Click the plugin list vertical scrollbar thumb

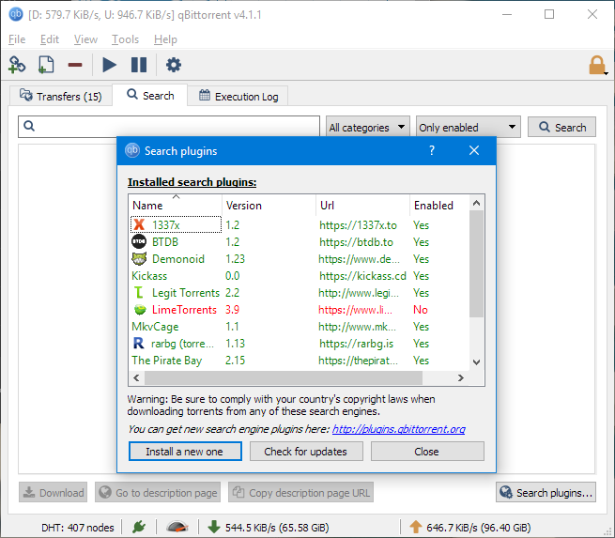[476, 264]
